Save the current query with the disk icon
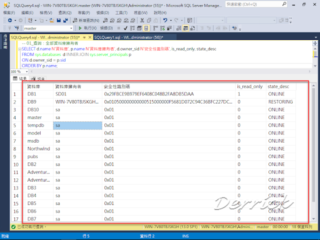The height and width of the screenshot is (240, 320). (x=58, y=20)
